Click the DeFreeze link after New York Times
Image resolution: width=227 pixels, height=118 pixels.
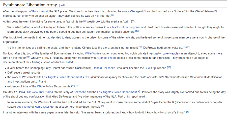(80, 92)
